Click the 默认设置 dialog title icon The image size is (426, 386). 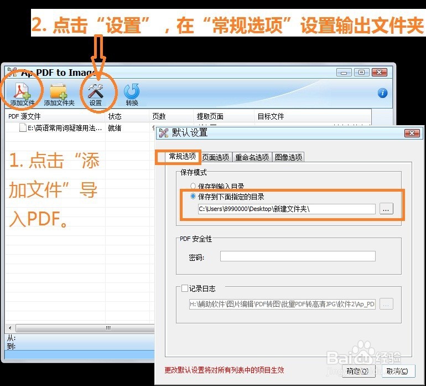click(164, 133)
